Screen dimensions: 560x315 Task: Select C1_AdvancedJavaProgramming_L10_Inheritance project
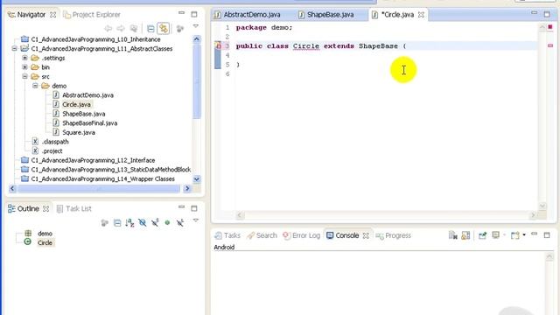(x=95, y=39)
